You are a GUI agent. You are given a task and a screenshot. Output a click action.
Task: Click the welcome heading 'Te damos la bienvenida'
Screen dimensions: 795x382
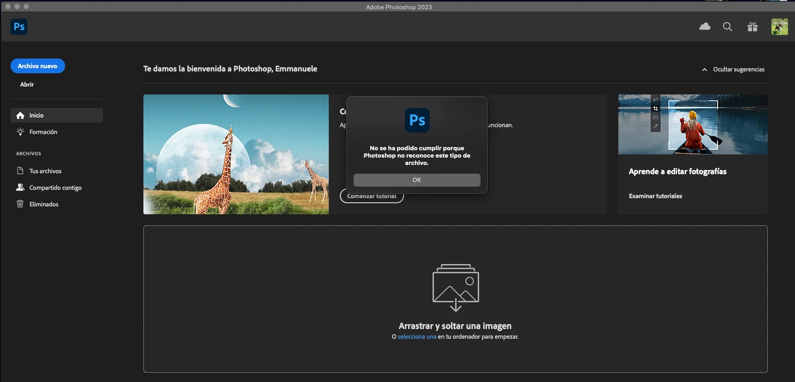click(x=230, y=69)
